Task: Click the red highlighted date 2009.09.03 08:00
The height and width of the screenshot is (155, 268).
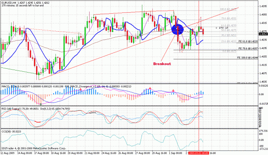Action: pyautogui.click(x=199, y=153)
